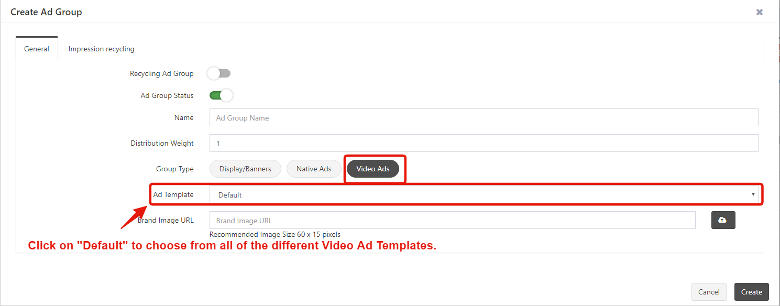Screen dimensions: 780x306
Task: Toggle the Recycling Ad Group switch
Action: pyautogui.click(x=219, y=73)
